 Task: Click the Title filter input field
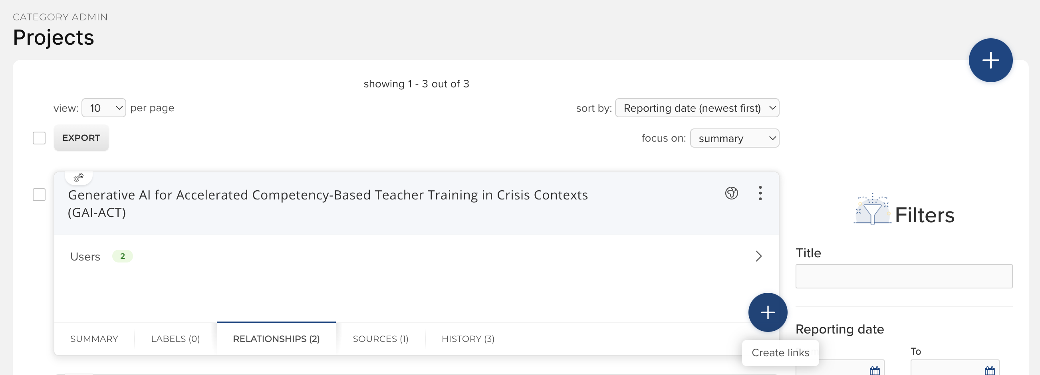click(x=903, y=276)
